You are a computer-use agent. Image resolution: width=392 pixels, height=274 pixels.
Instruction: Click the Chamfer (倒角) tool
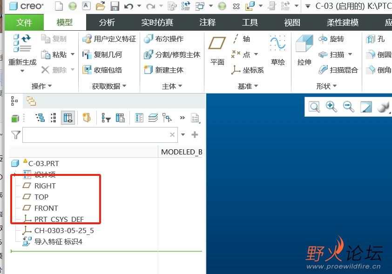pyautogui.click(x=378, y=70)
